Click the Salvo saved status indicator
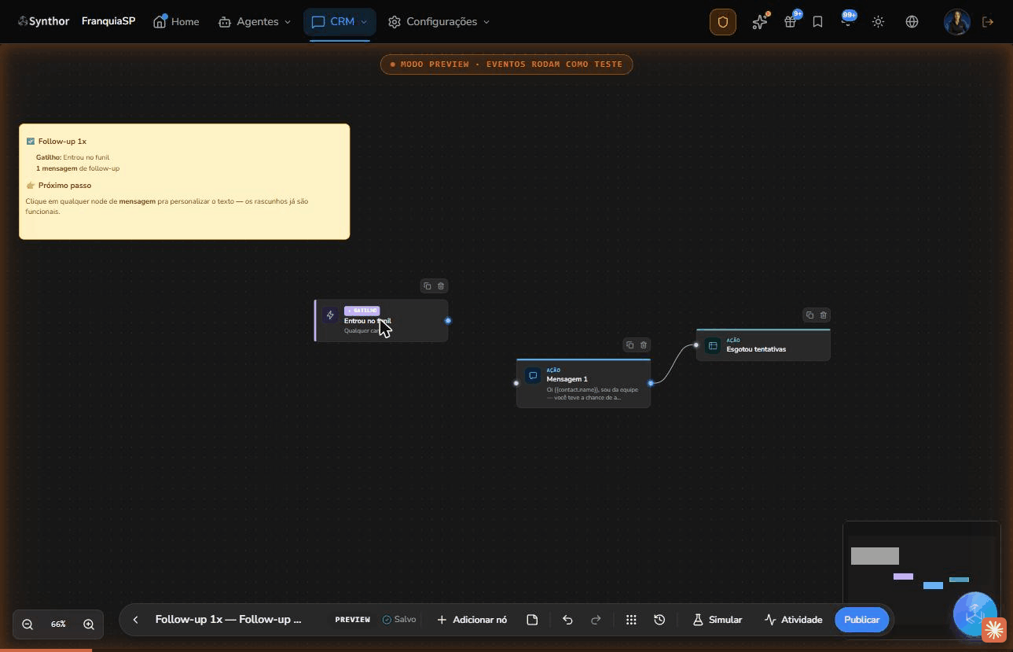This screenshot has height=652, width=1013. pos(399,620)
